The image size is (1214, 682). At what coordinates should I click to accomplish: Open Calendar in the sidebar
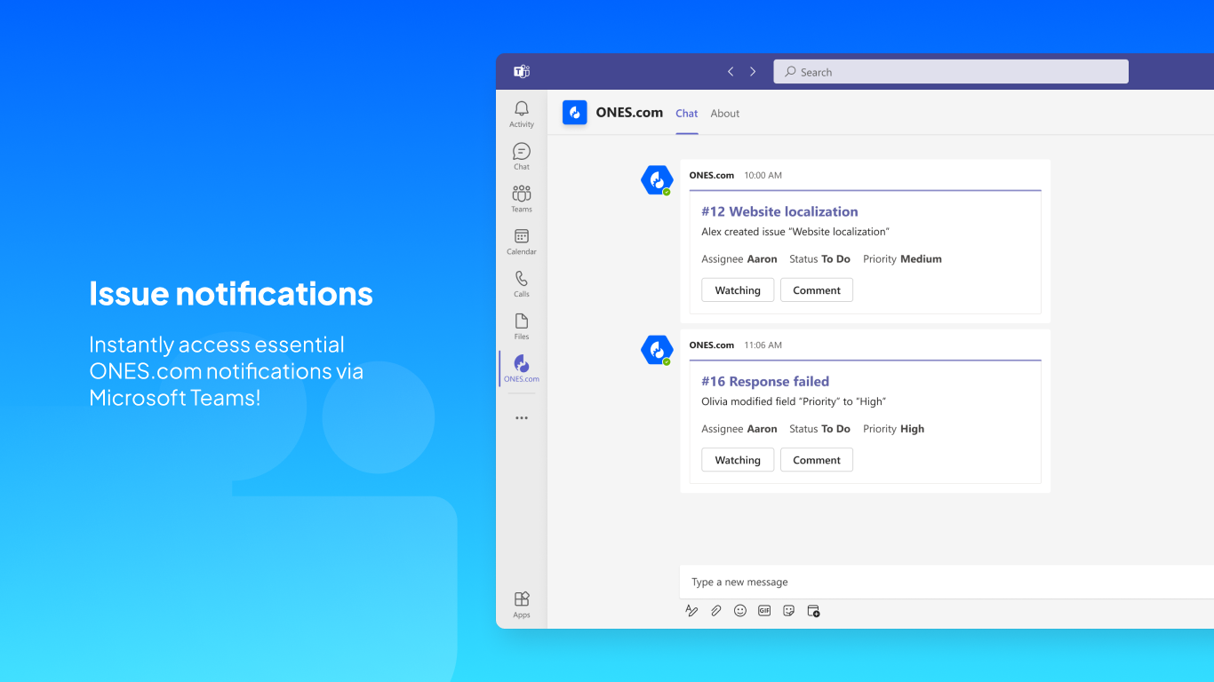[522, 242]
